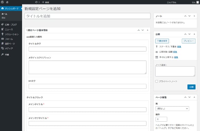Click the プレビュー button

coord(189,41)
